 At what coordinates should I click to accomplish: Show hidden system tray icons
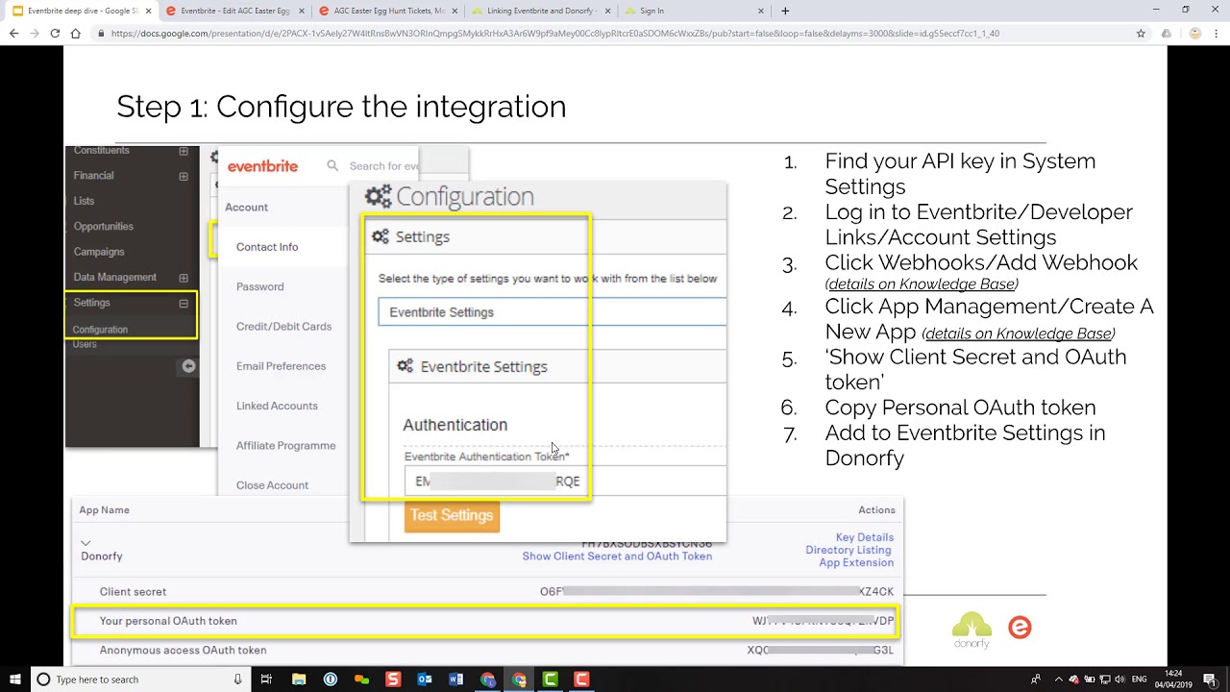tap(1058, 680)
